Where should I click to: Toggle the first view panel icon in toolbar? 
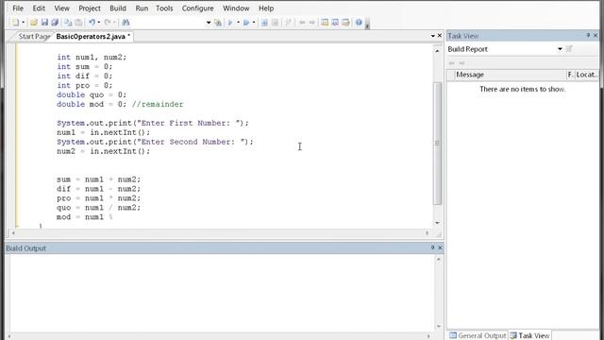click(x=325, y=23)
